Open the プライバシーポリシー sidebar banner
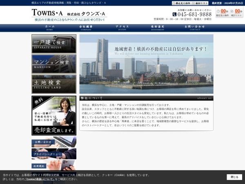The width and height of the screenshot is (245, 184). click(54, 154)
